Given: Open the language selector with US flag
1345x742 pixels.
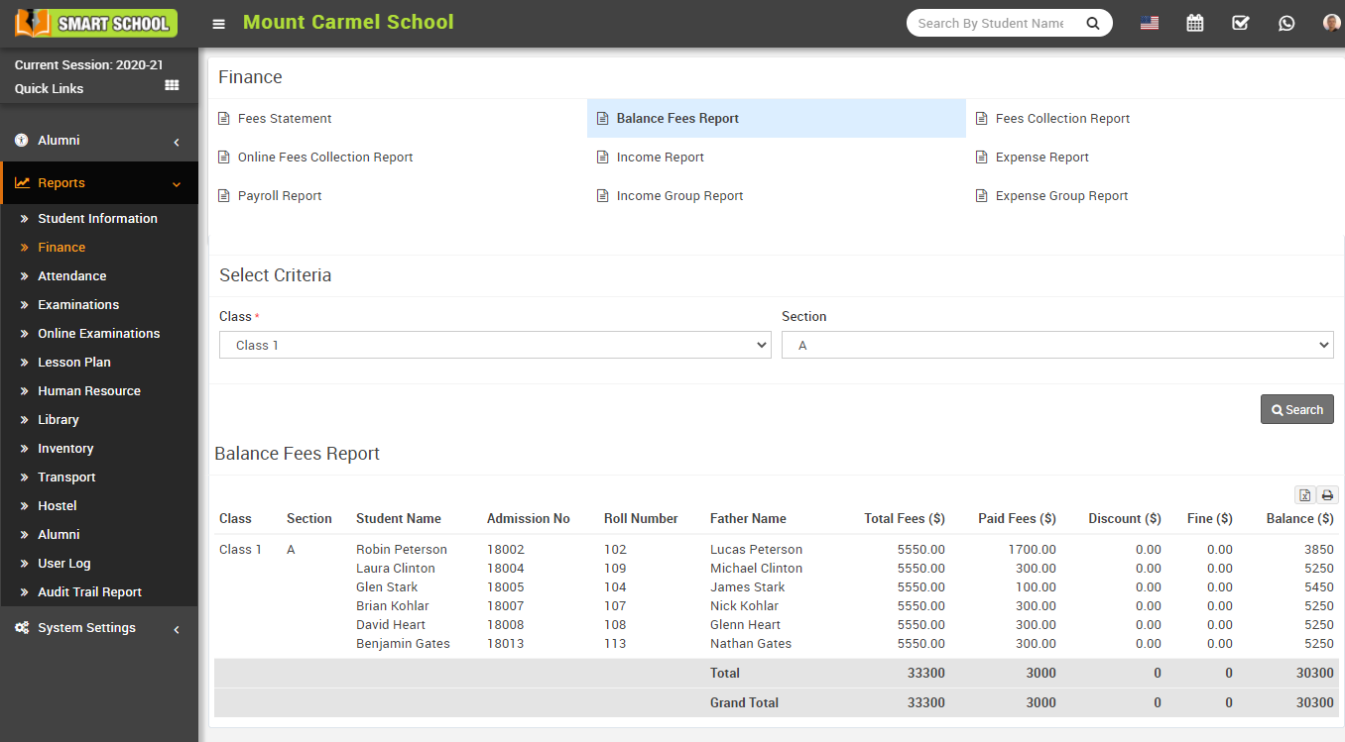Looking at the screenshot, I should pos(1149,22).
